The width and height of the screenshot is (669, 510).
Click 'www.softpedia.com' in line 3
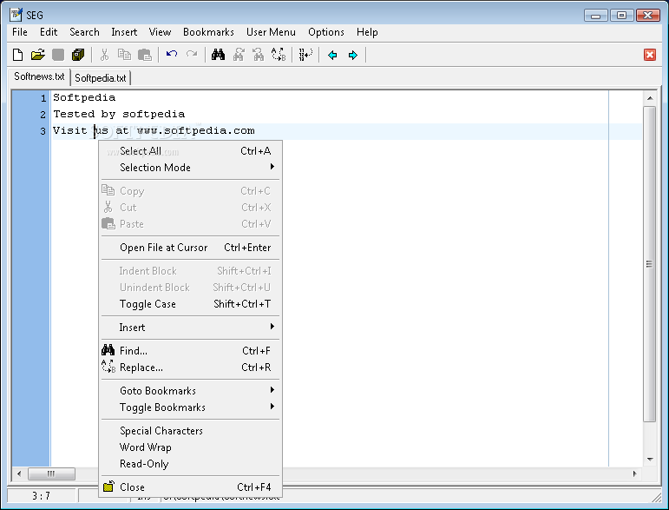[196, 130]
